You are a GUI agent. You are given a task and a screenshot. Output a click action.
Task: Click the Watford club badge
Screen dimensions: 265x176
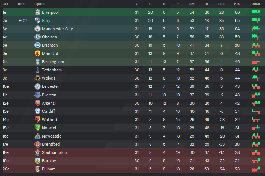(37, 120)
